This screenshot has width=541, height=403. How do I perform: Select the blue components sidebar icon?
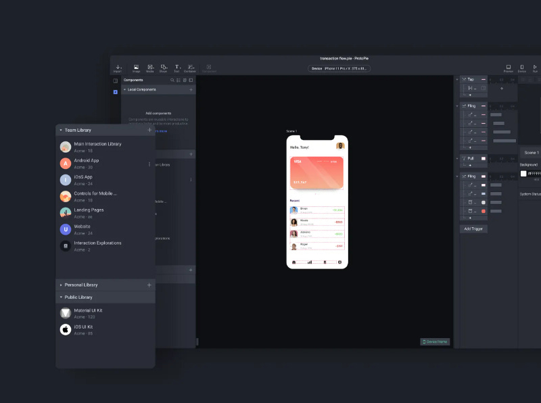(115, 92)
